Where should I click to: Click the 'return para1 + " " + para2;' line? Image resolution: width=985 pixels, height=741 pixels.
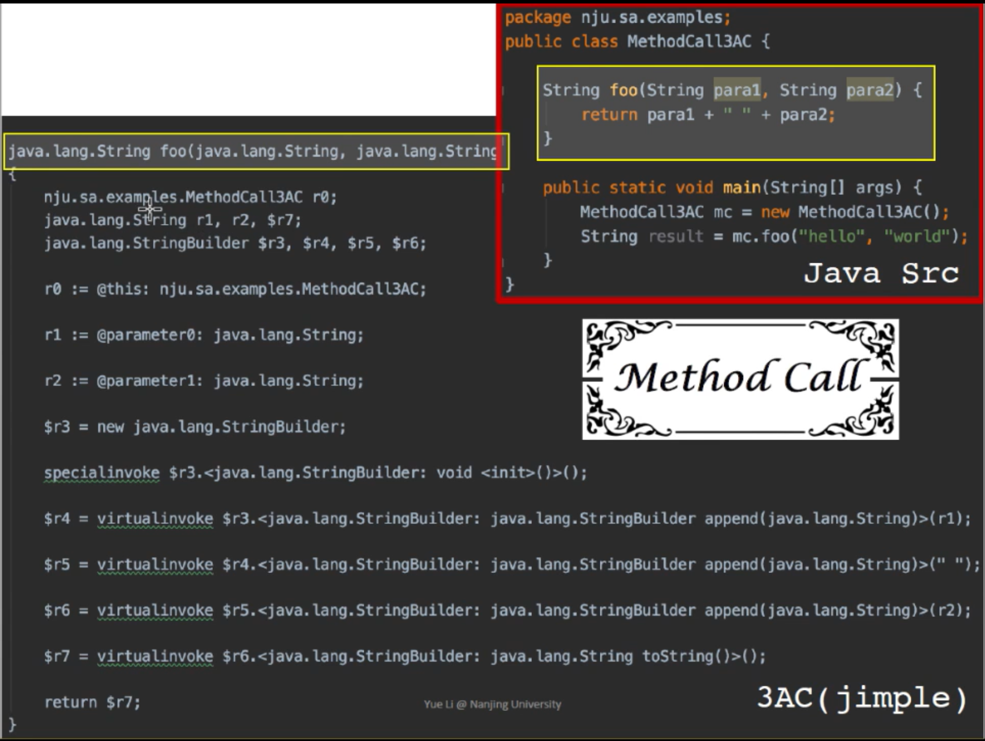point(708,115)
